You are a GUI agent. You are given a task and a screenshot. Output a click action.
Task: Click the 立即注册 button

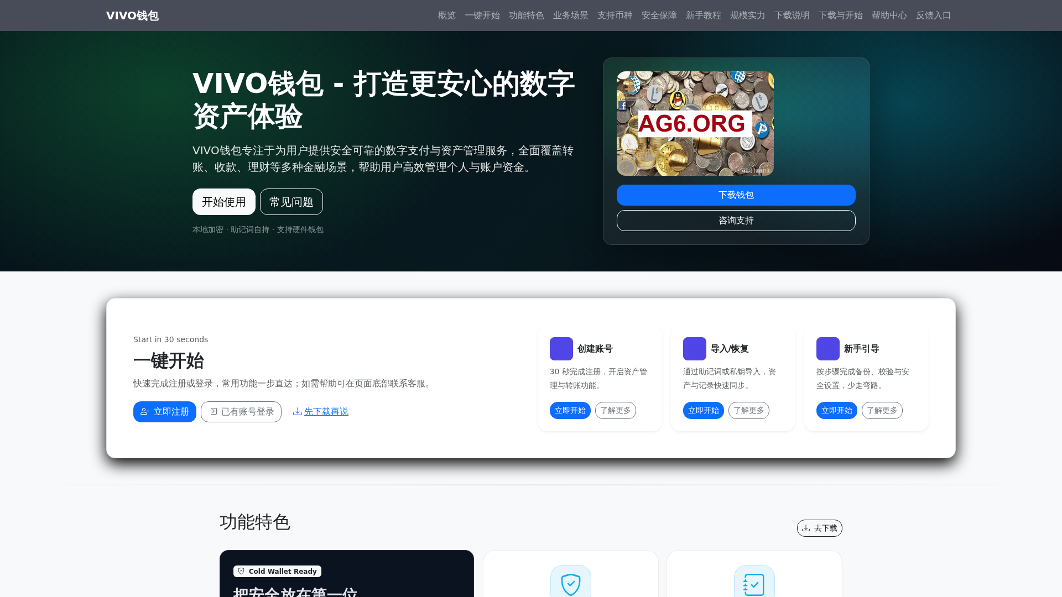165,412
